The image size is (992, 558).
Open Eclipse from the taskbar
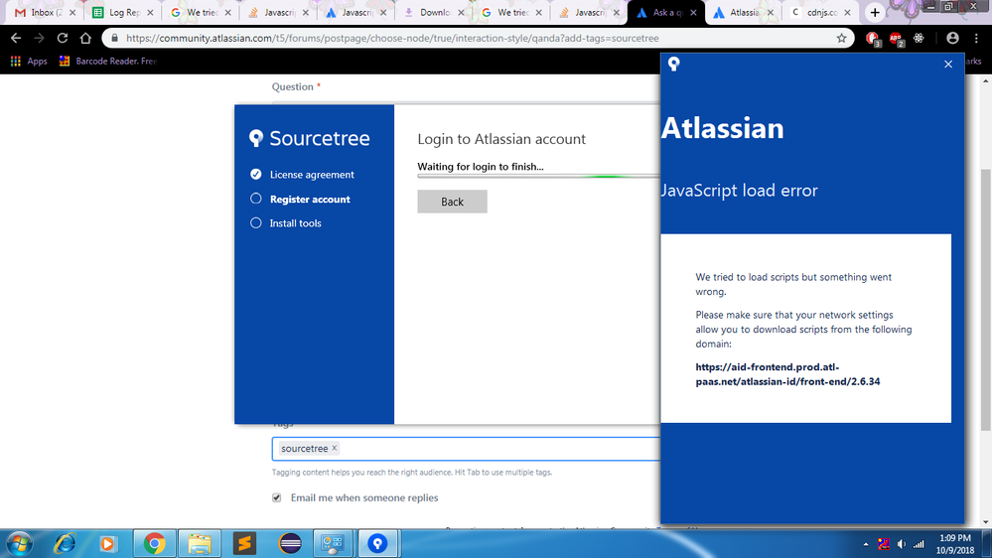pos(290,543)
